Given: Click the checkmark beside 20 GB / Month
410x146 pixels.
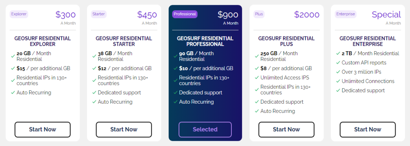Looking at the screenshot, I should point(13,56).
